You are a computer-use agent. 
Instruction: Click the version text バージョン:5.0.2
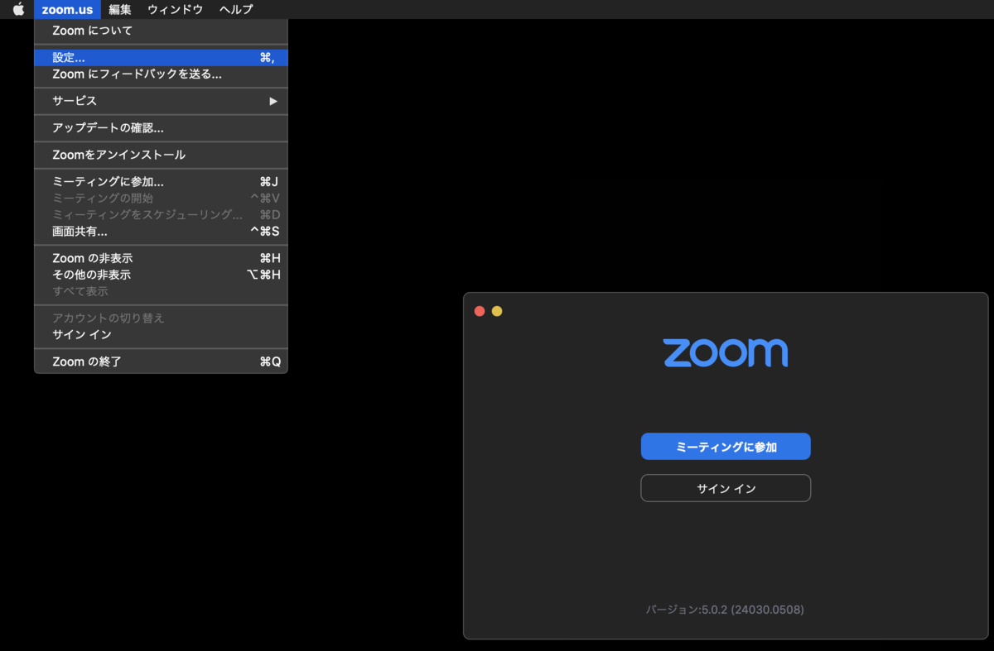(725, 610)
